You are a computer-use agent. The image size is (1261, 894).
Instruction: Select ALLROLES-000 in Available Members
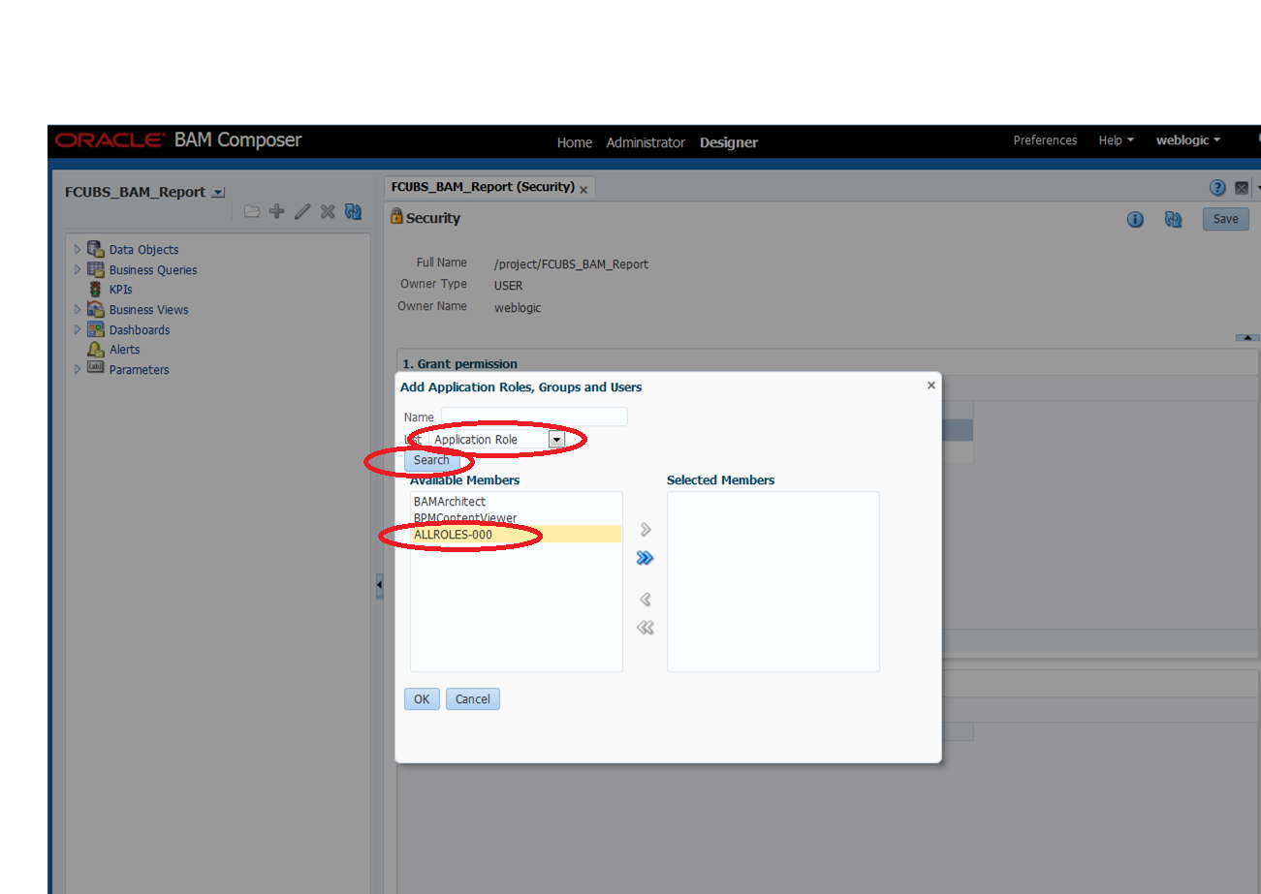[x=516, y=535]
